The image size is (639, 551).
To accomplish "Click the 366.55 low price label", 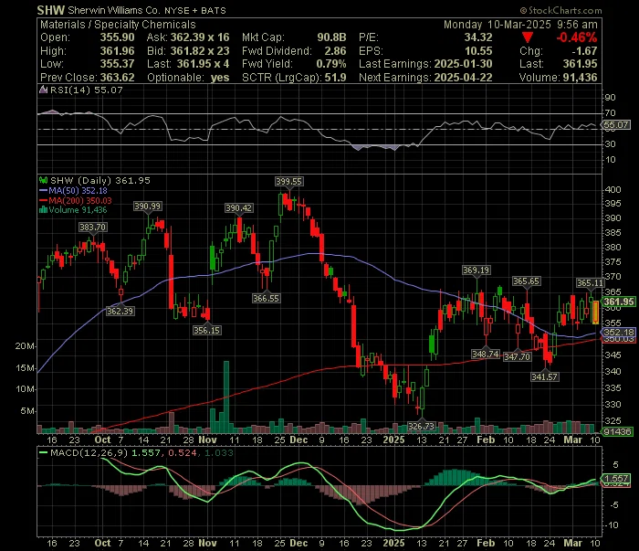I will click(266, 299).
